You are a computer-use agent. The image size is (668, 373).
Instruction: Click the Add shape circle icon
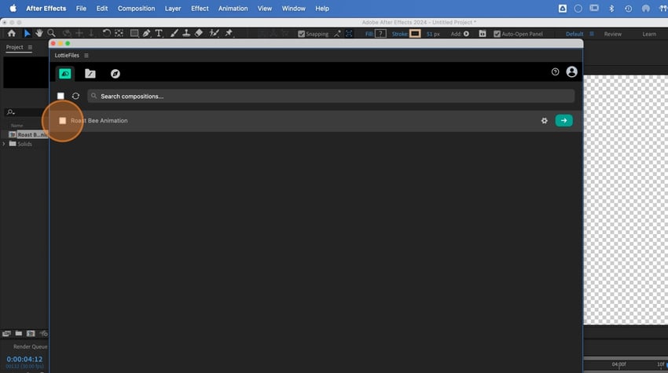click(466, 34)
